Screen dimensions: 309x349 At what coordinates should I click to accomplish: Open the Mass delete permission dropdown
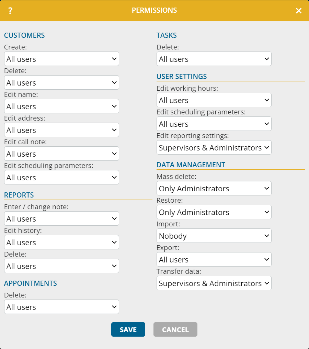click(x=214, y=188)
